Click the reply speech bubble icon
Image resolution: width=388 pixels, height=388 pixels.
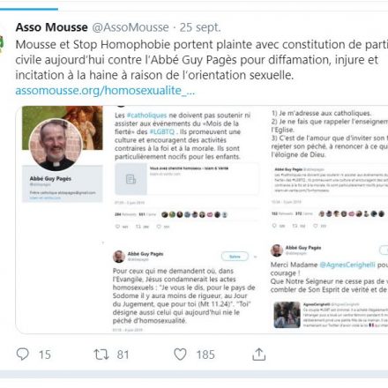[23, 354]
